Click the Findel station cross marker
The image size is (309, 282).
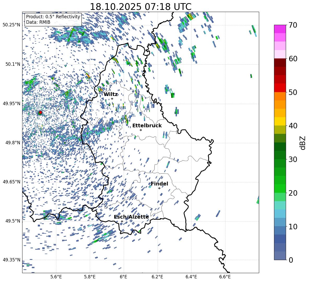[x=159, y=188]
